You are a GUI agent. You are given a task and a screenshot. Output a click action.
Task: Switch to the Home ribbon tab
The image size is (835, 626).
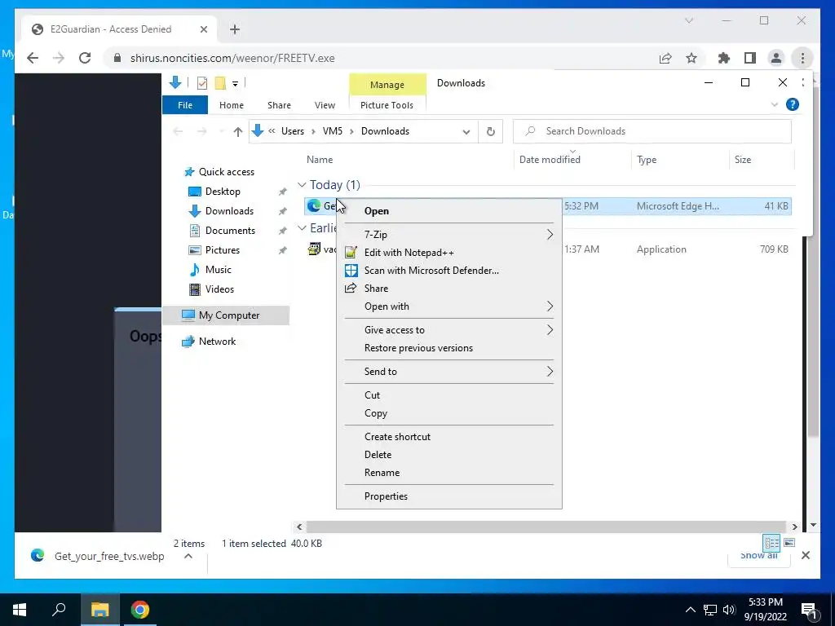[x=231, y=105]
